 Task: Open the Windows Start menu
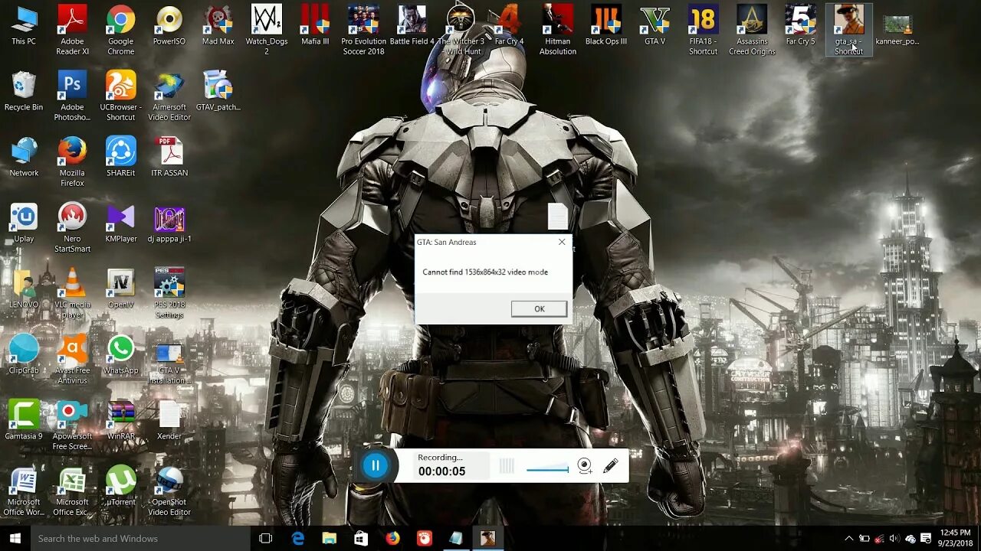tap(15, 538)
